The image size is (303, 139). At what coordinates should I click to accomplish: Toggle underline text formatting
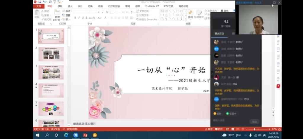click(82, 18)
